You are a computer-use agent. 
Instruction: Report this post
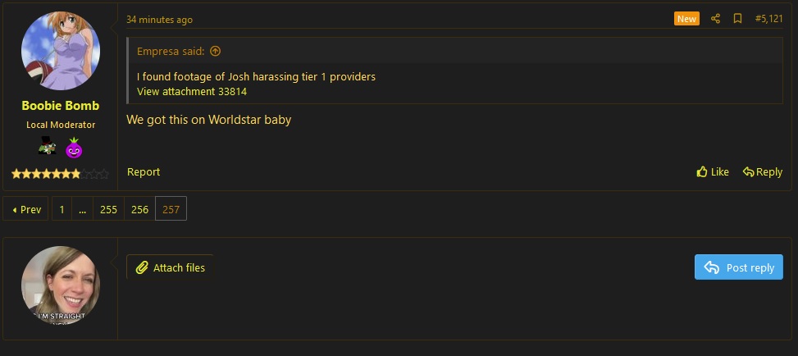tap(144, 172)
